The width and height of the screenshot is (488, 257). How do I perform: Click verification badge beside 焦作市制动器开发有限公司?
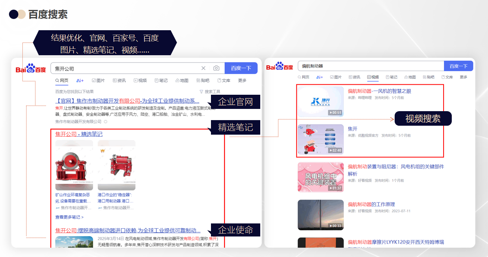click(x=106, y=122)
